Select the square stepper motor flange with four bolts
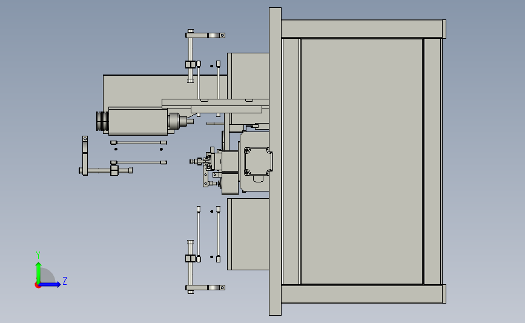The image size is (525, 323). 258,161
